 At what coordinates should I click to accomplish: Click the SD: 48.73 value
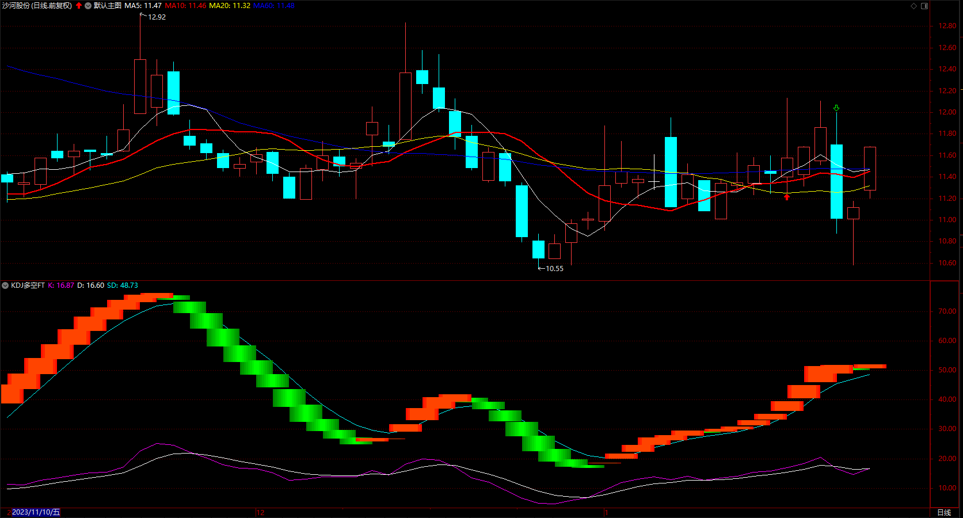click(123, 285)
